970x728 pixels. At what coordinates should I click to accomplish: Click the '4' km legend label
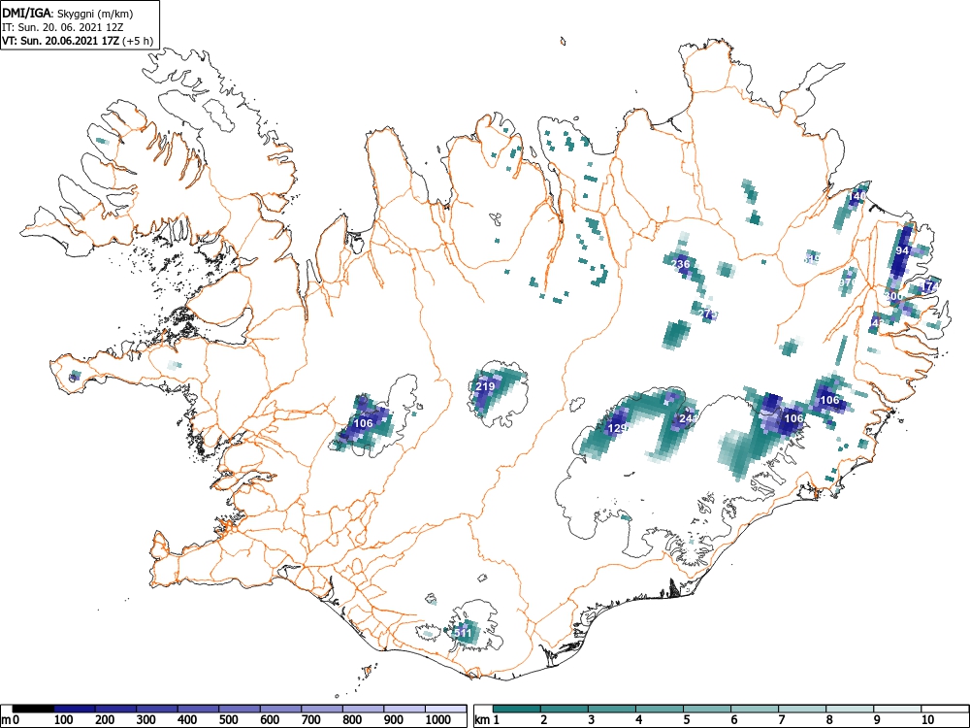tap(639, 720)
